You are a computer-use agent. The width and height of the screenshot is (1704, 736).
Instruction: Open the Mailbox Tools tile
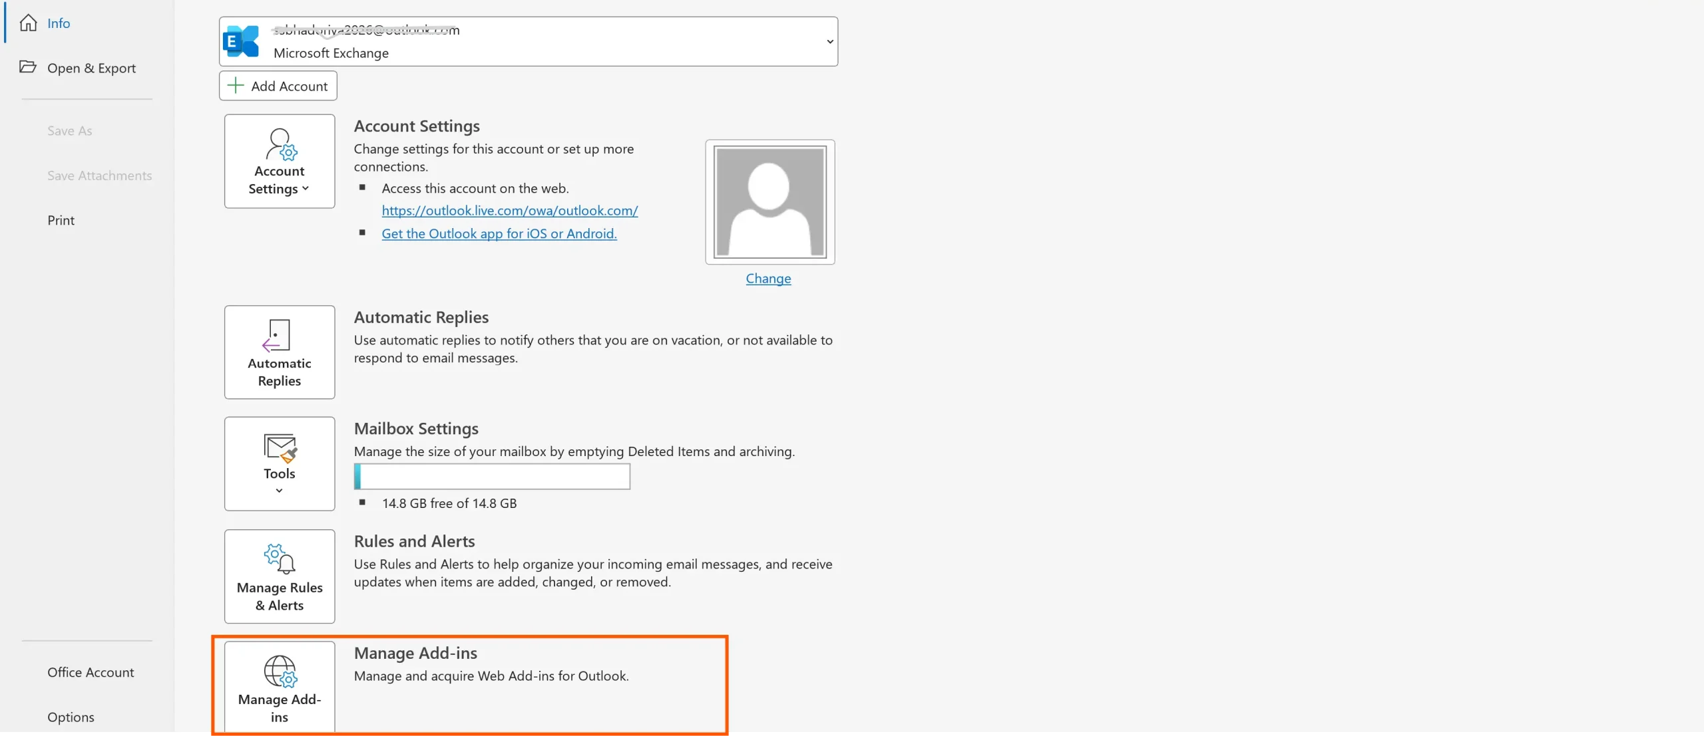280,464
